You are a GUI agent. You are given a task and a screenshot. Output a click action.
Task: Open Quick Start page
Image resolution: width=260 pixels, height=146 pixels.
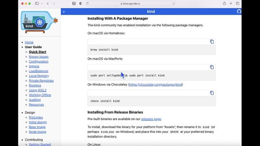[37, 52]
